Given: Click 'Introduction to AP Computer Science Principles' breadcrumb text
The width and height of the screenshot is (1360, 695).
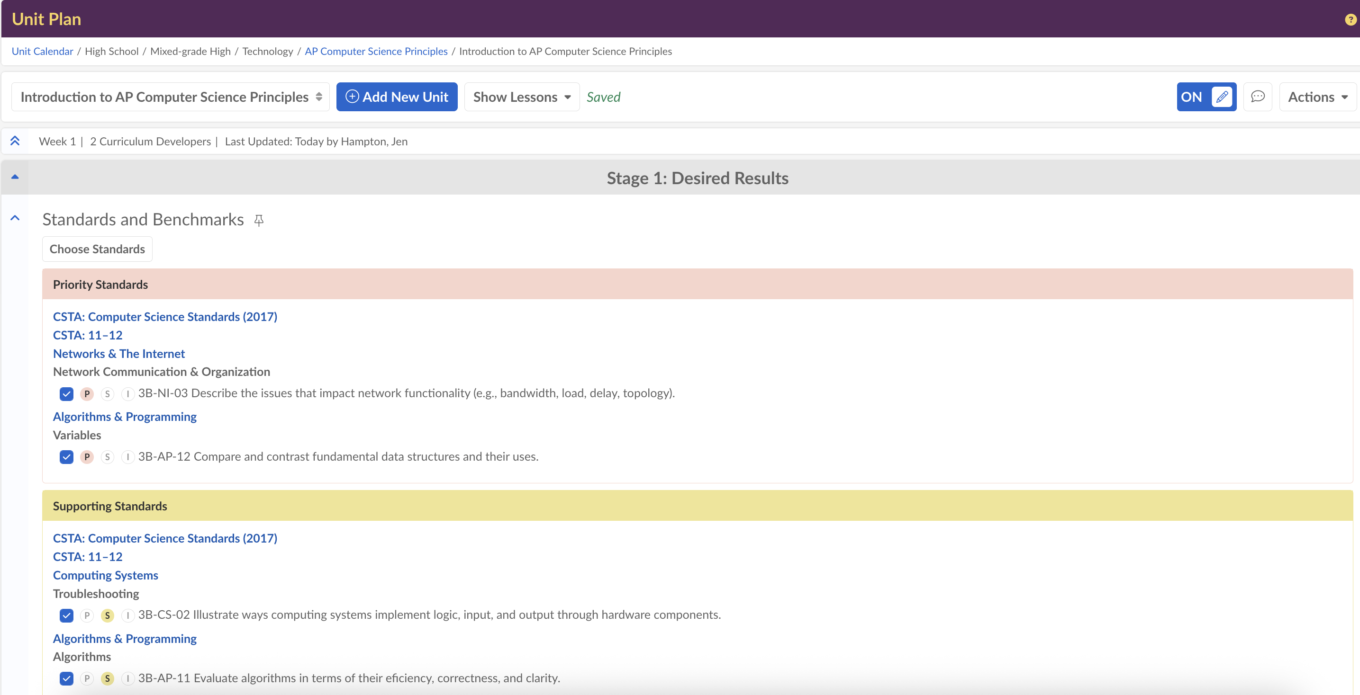Looking at the screenshot, I should pos(565,51).
